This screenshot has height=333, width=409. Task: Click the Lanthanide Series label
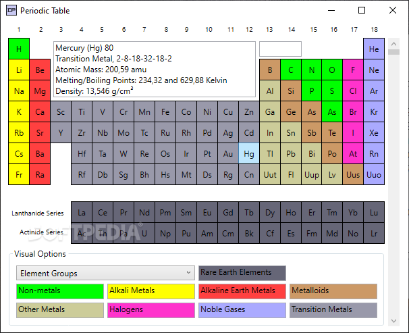pyautogui.click(x=38, y=213)
